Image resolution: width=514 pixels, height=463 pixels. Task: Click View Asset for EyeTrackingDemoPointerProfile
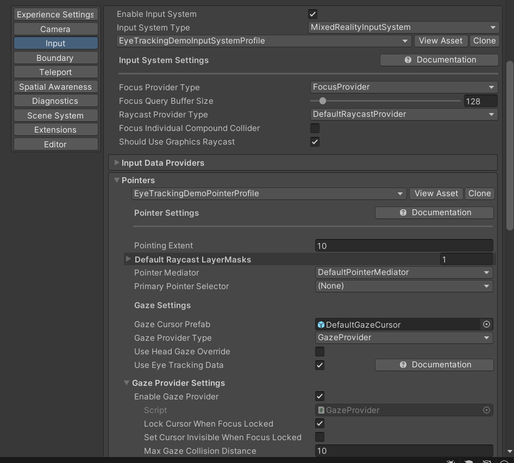coord(436,193)
